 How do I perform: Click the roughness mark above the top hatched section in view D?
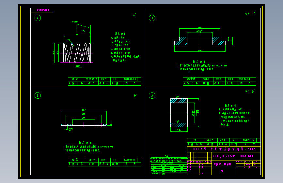pyautogui.click(x=178, y=97)
